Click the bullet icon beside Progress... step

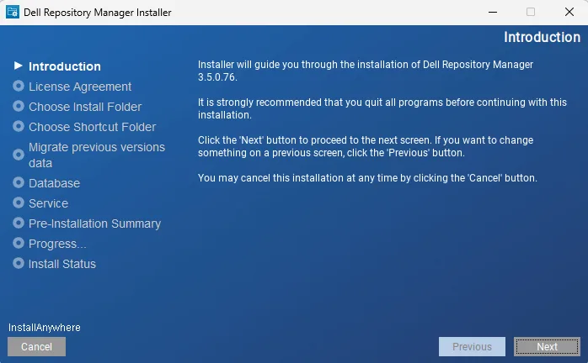click(19, 243)
